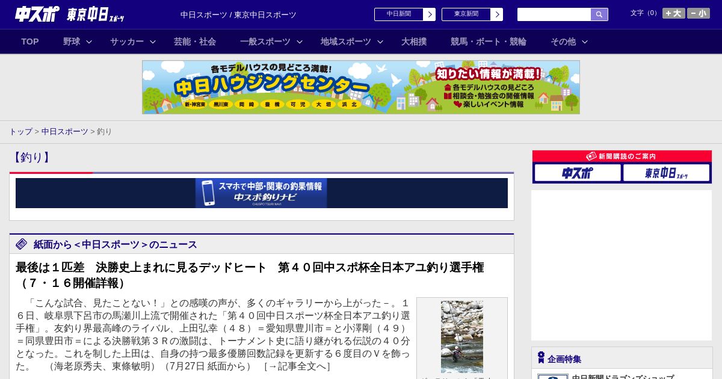
Task: Open the 中日新聞ドラゴンズショップ link
Action: [623, 377]
